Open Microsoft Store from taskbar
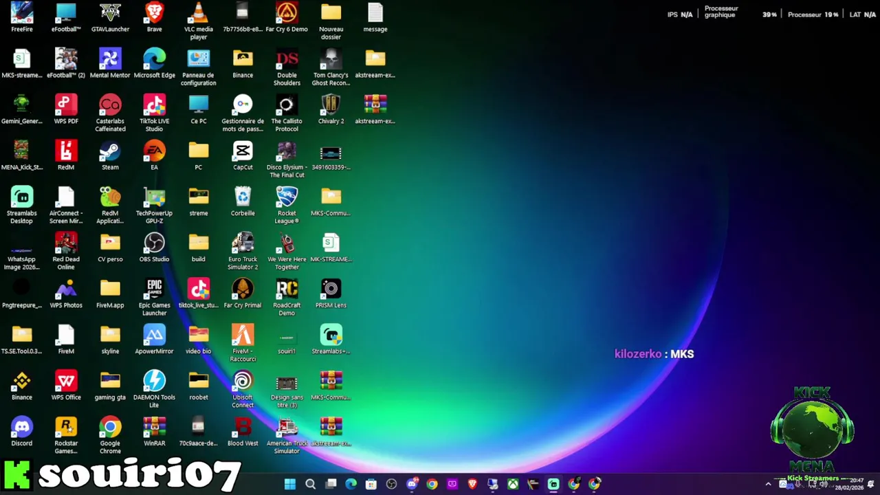880x495 pixels. (371, 484)
